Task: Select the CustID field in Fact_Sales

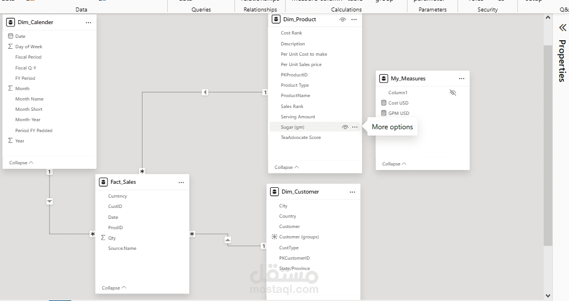Action: pyautogui.click(x=115, y=206)
